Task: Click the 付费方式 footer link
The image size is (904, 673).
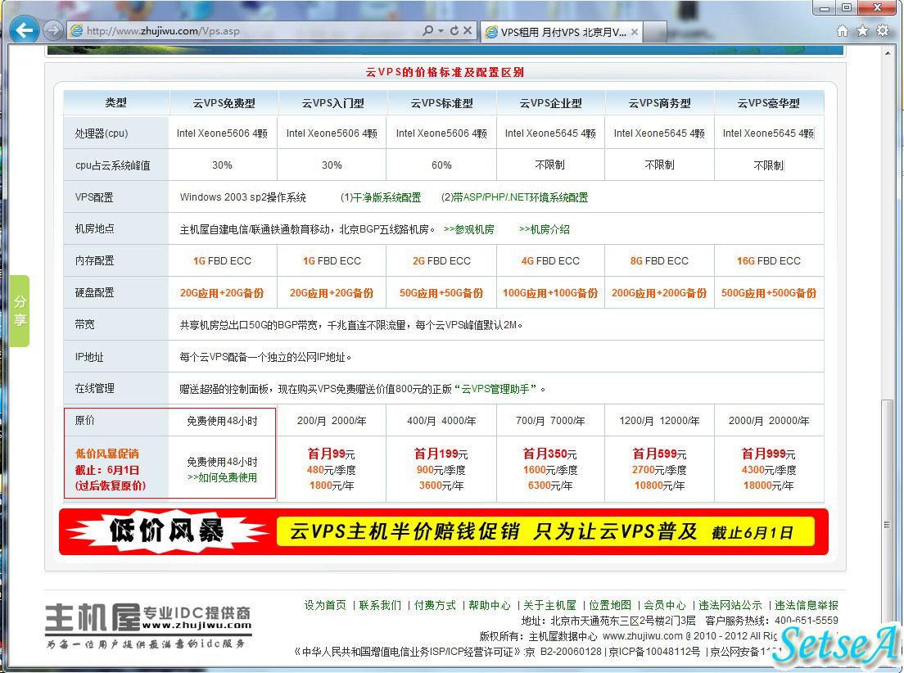Action: [x=435, y=605]
